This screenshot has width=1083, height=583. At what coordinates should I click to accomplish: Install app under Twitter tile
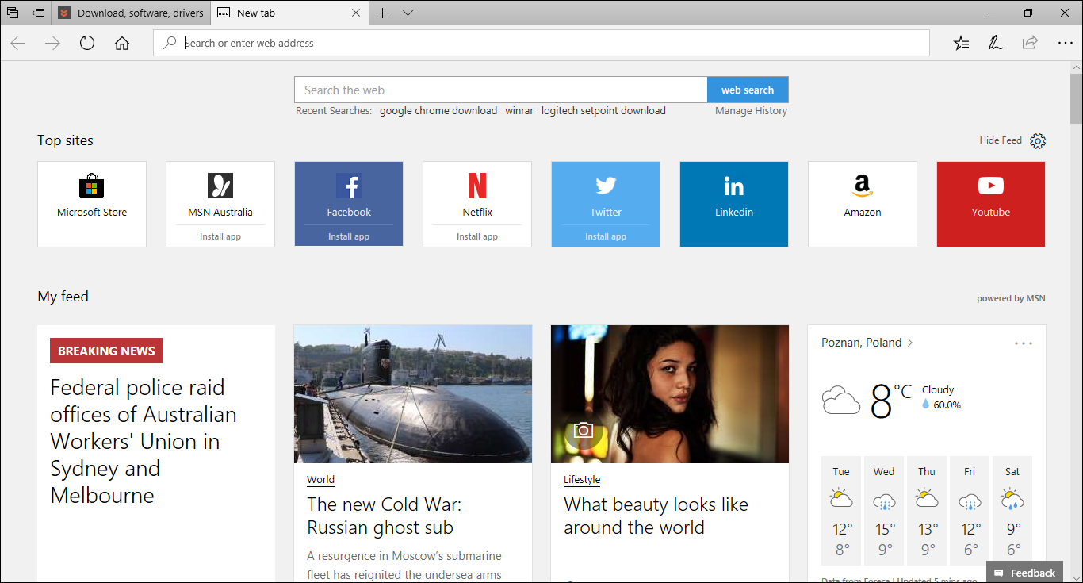(606, 236)
